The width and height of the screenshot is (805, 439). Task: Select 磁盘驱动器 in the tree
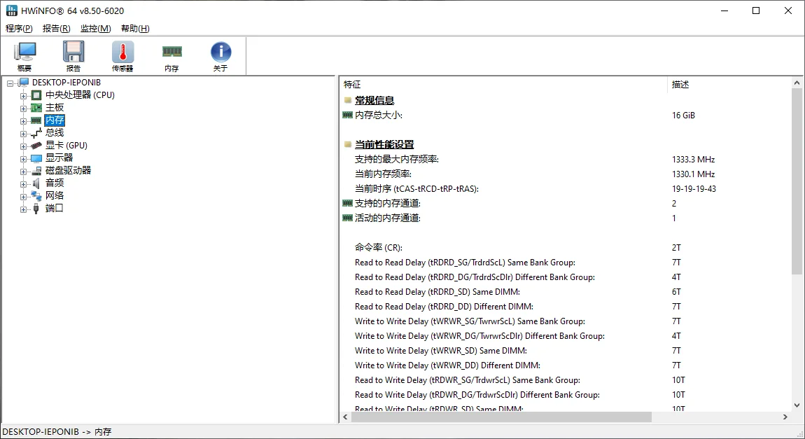click(x=69, y=170)
